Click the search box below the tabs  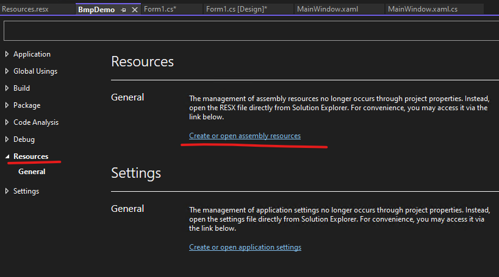click(249, 31)
